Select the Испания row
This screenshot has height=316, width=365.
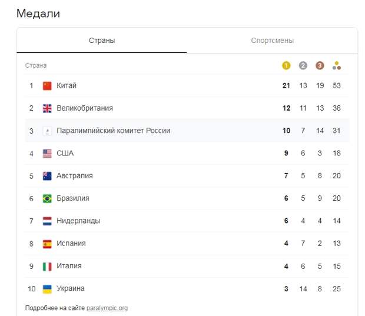[187, 244]
